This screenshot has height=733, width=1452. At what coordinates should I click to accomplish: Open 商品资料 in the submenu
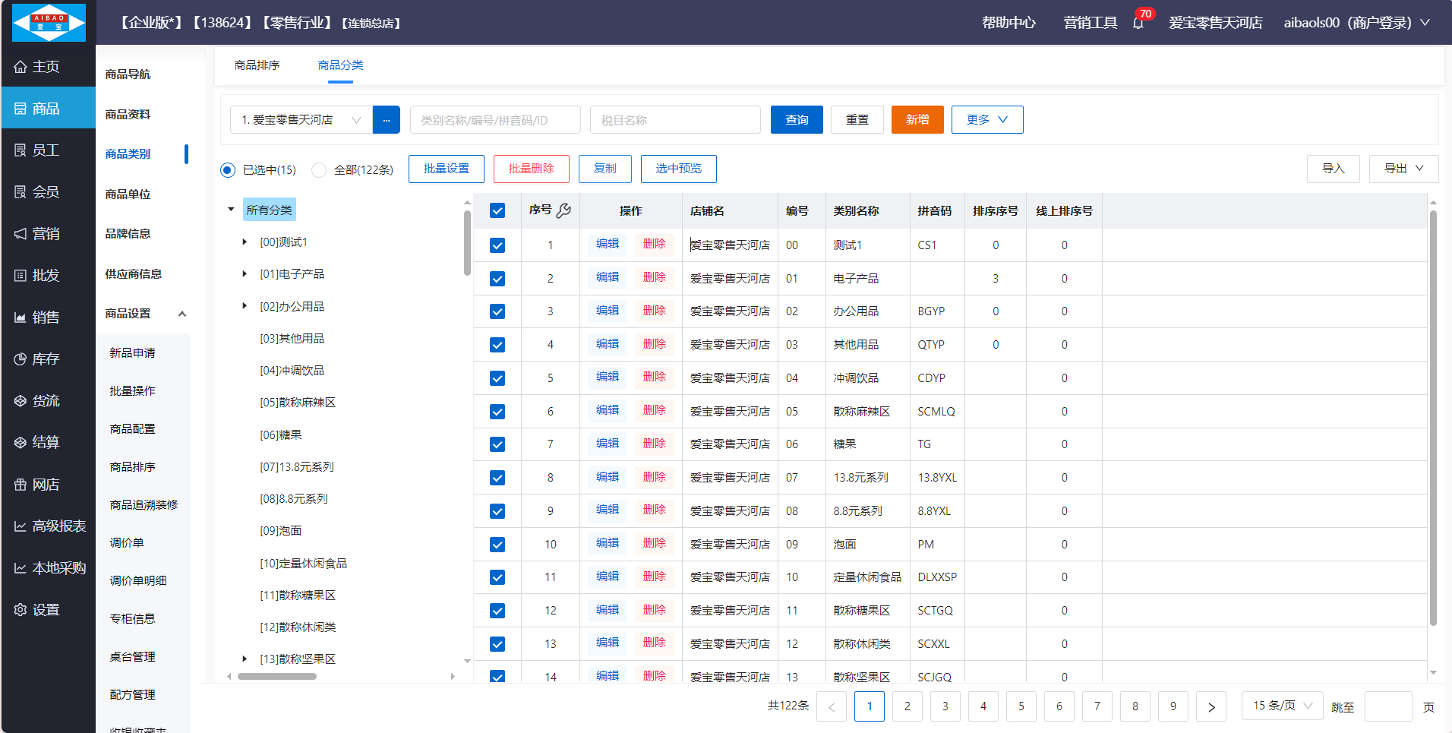128,115
